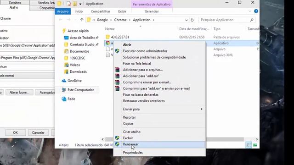Sort files by the Tipo column header
The width and height of the screenshot is (294, 165).
tap(217, 29)
